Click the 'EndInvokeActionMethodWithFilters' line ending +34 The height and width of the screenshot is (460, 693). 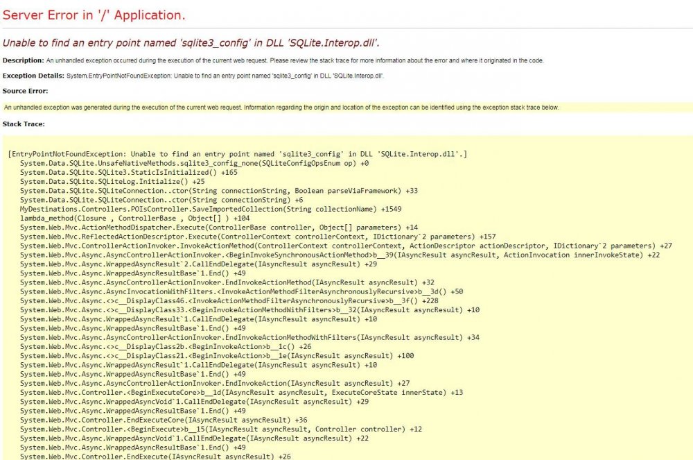pos(249,337)
